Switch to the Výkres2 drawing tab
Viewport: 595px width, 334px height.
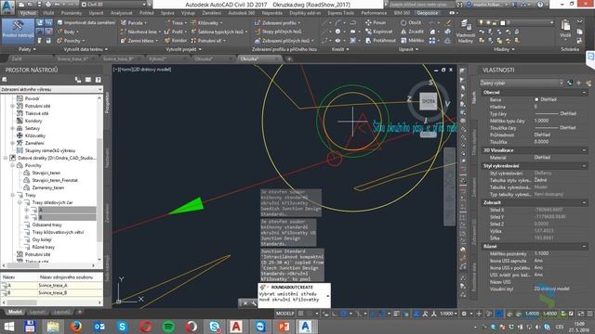coord(157,59)
